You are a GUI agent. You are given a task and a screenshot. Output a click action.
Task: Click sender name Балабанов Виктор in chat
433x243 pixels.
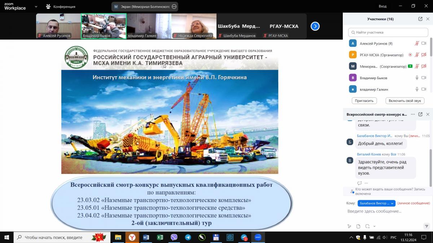[x=375, y=136]
